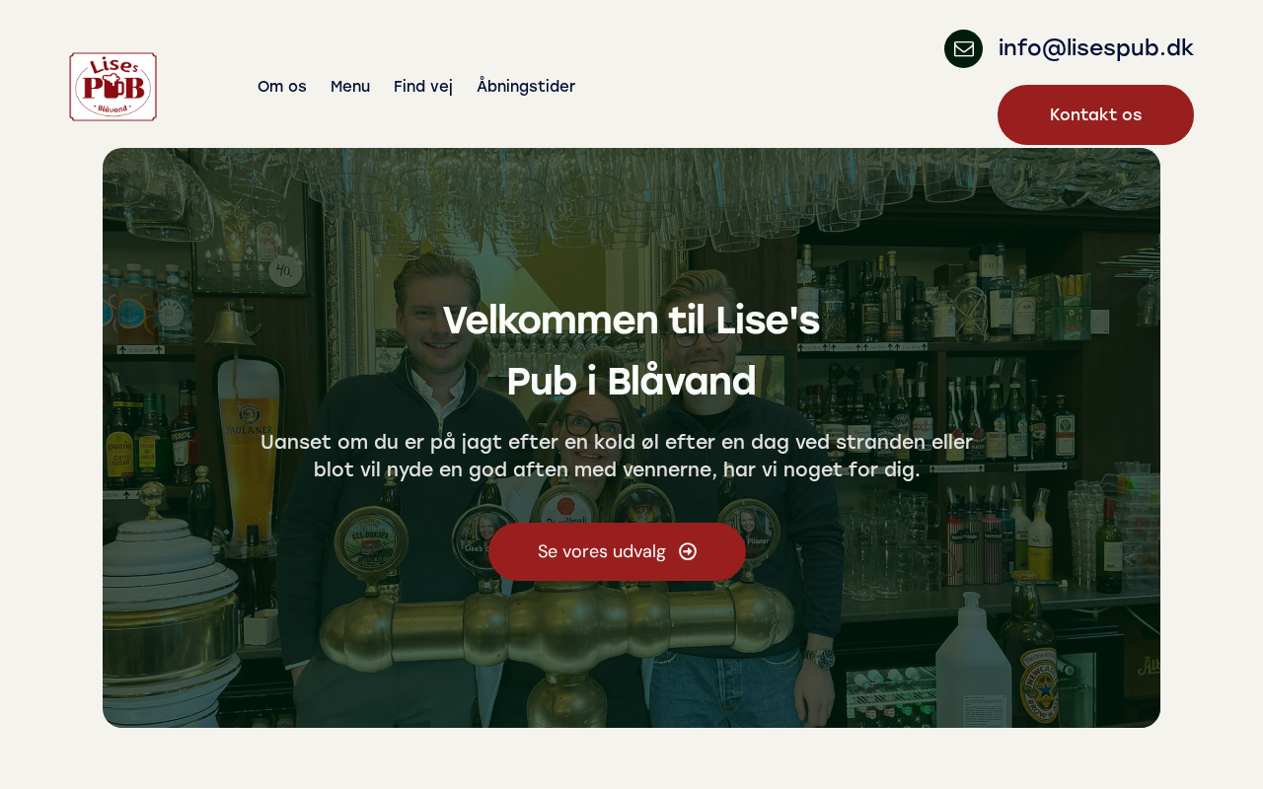Click the wristwatch on the man's arm
Viewport: 1263px width, 789px height.
click(x=818, y=658)
